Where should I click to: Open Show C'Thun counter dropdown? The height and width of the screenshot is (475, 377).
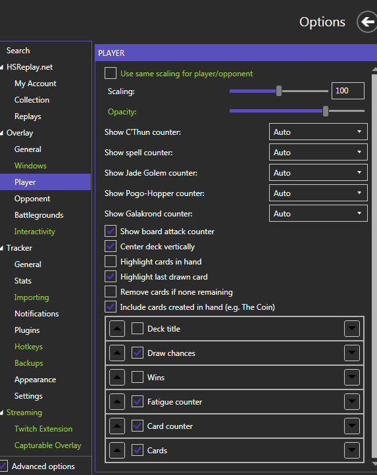click(318, 132)
